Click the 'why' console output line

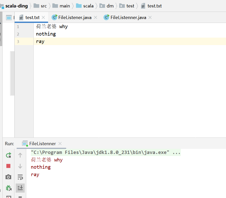click(47, 160)
